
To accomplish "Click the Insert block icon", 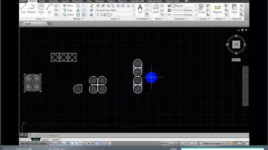I will [x=156, y=9].
